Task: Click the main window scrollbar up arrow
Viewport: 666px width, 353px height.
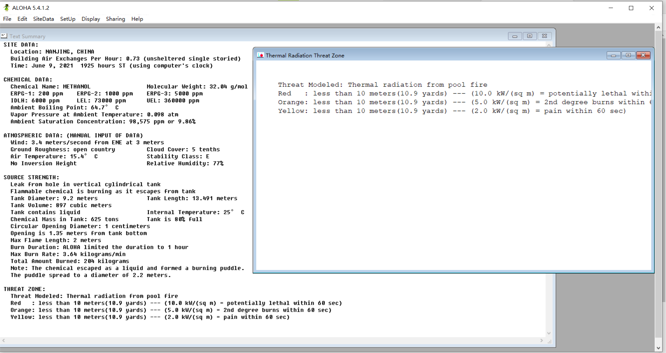Action: click(x=658, y=27)
